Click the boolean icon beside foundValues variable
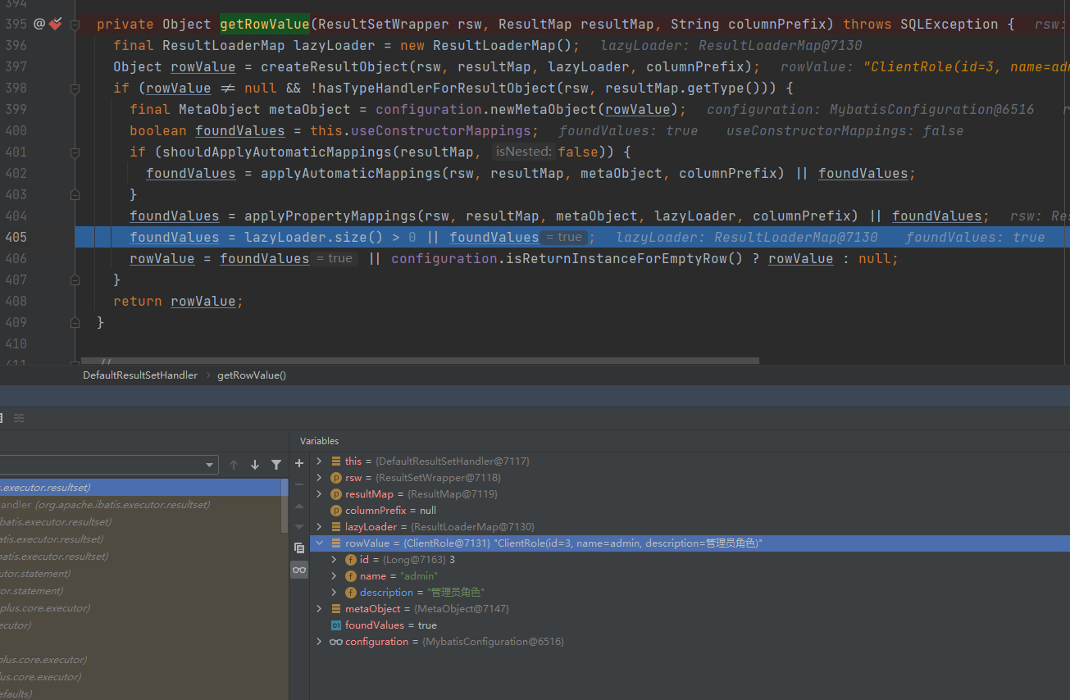1070x700 pixels. point(336,625)
